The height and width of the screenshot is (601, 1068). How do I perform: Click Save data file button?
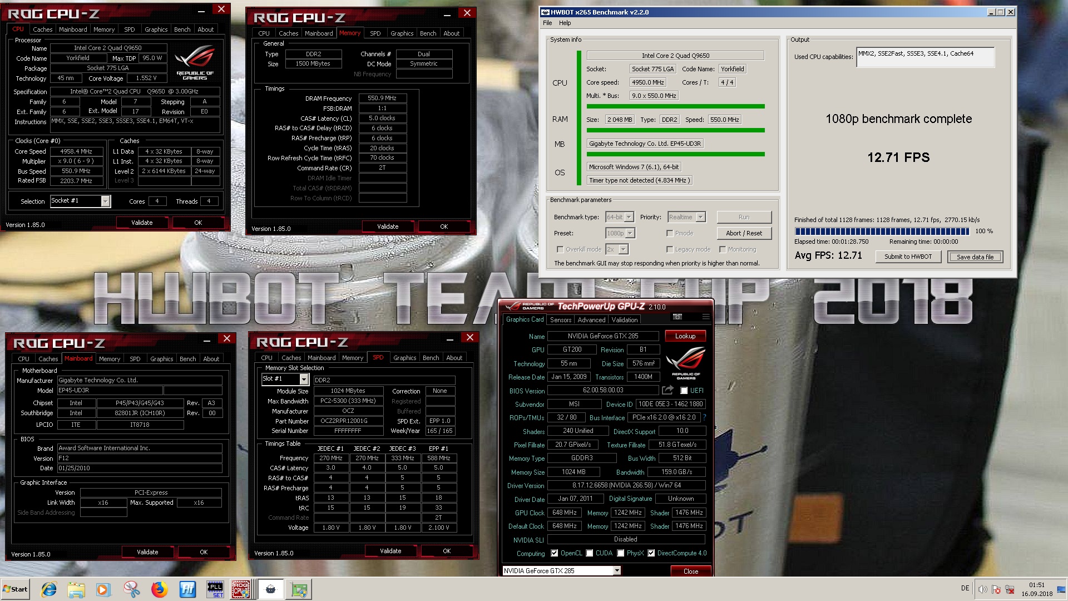pos(975,257)
